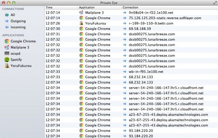The width and height of the screenshot is (218, 138).
Task: Select the r-199-59-150-9.twttr.com connection row
Action: (x=151, y=23)
